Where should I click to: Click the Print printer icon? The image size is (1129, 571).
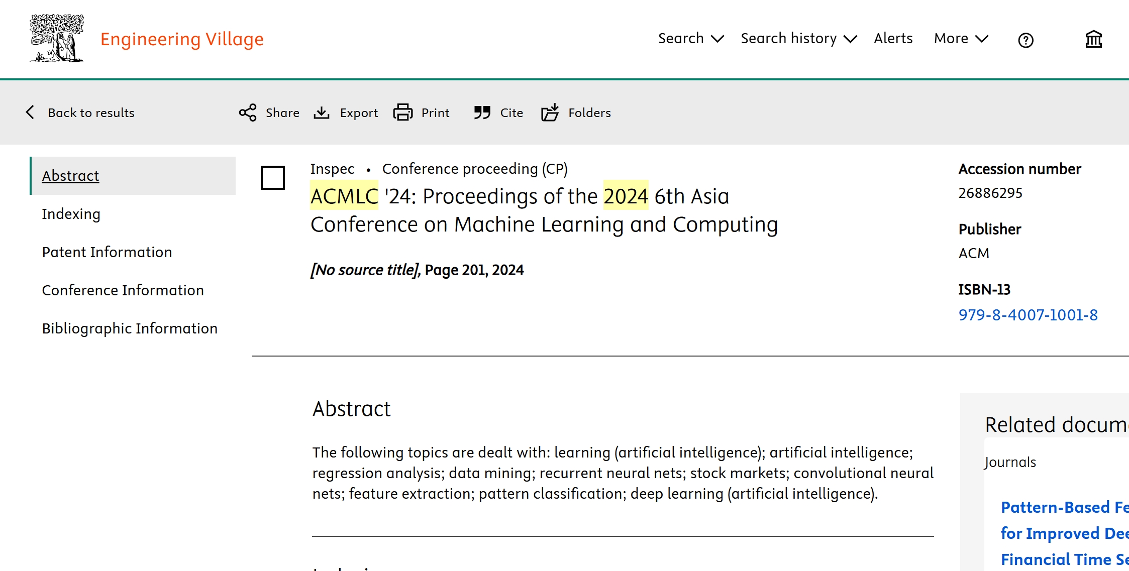[x=402, y=112]
